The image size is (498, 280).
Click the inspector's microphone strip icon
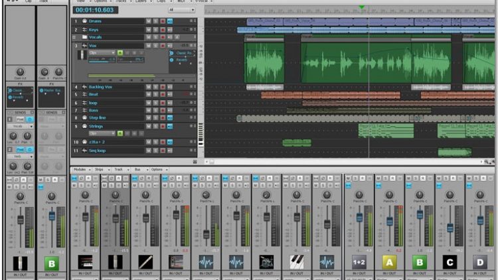pyautogui.click(x=20, y=263)
